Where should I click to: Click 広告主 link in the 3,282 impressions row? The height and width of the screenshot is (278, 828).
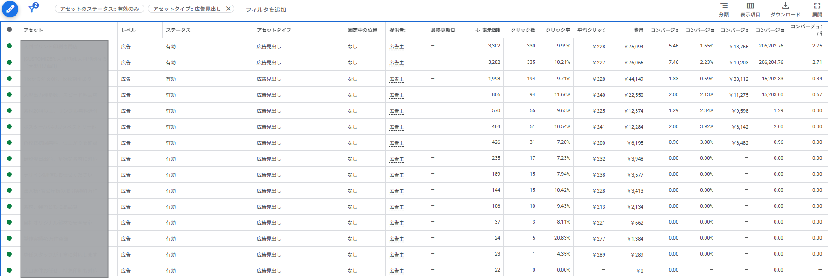(x=396, y=63)
